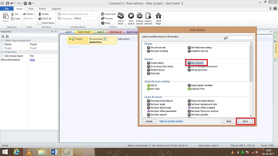Switch to the Level 2 tab
The image size is (278, 156).
(x=101, y=32)
